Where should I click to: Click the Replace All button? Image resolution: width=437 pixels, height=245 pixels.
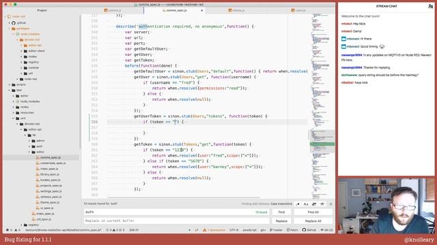[x=313, y=220]
